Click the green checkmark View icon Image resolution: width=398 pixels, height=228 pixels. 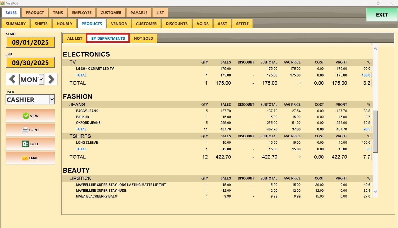26,116
